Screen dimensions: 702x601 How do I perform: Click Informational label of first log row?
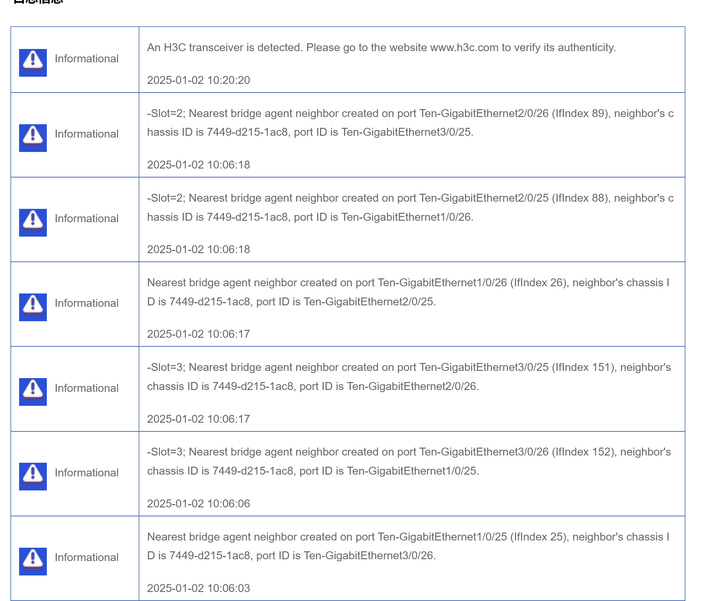click(86, 59)
